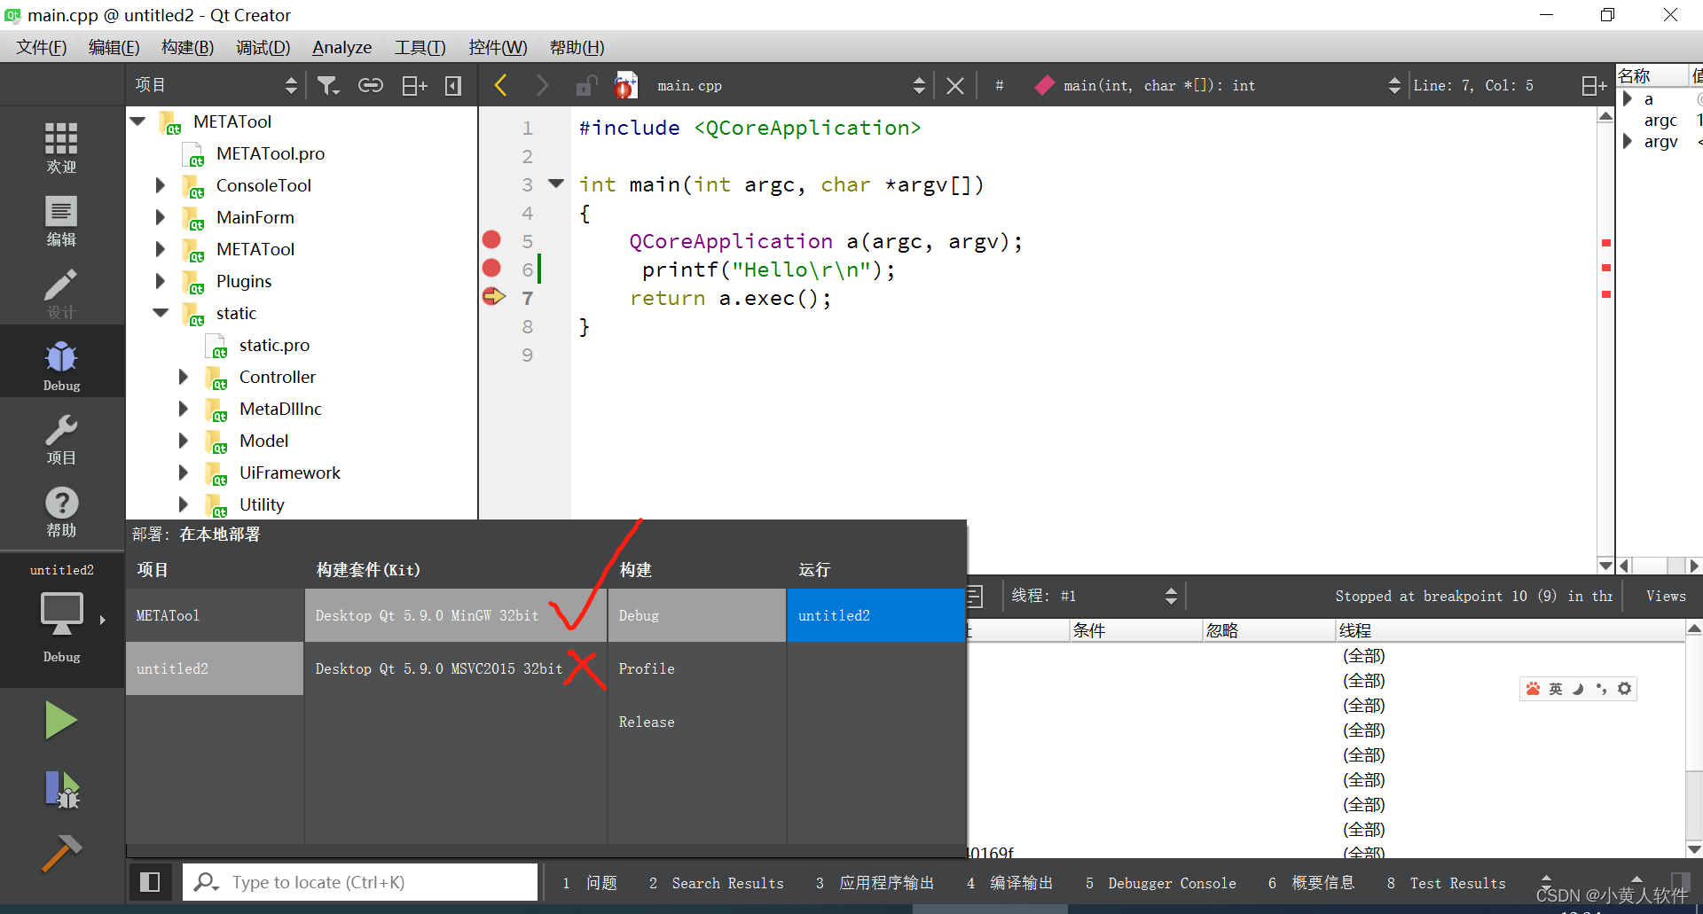Screen dimensions: 1703x914
Task: Collapse the static subproject
Action: [x=161, y=313]
